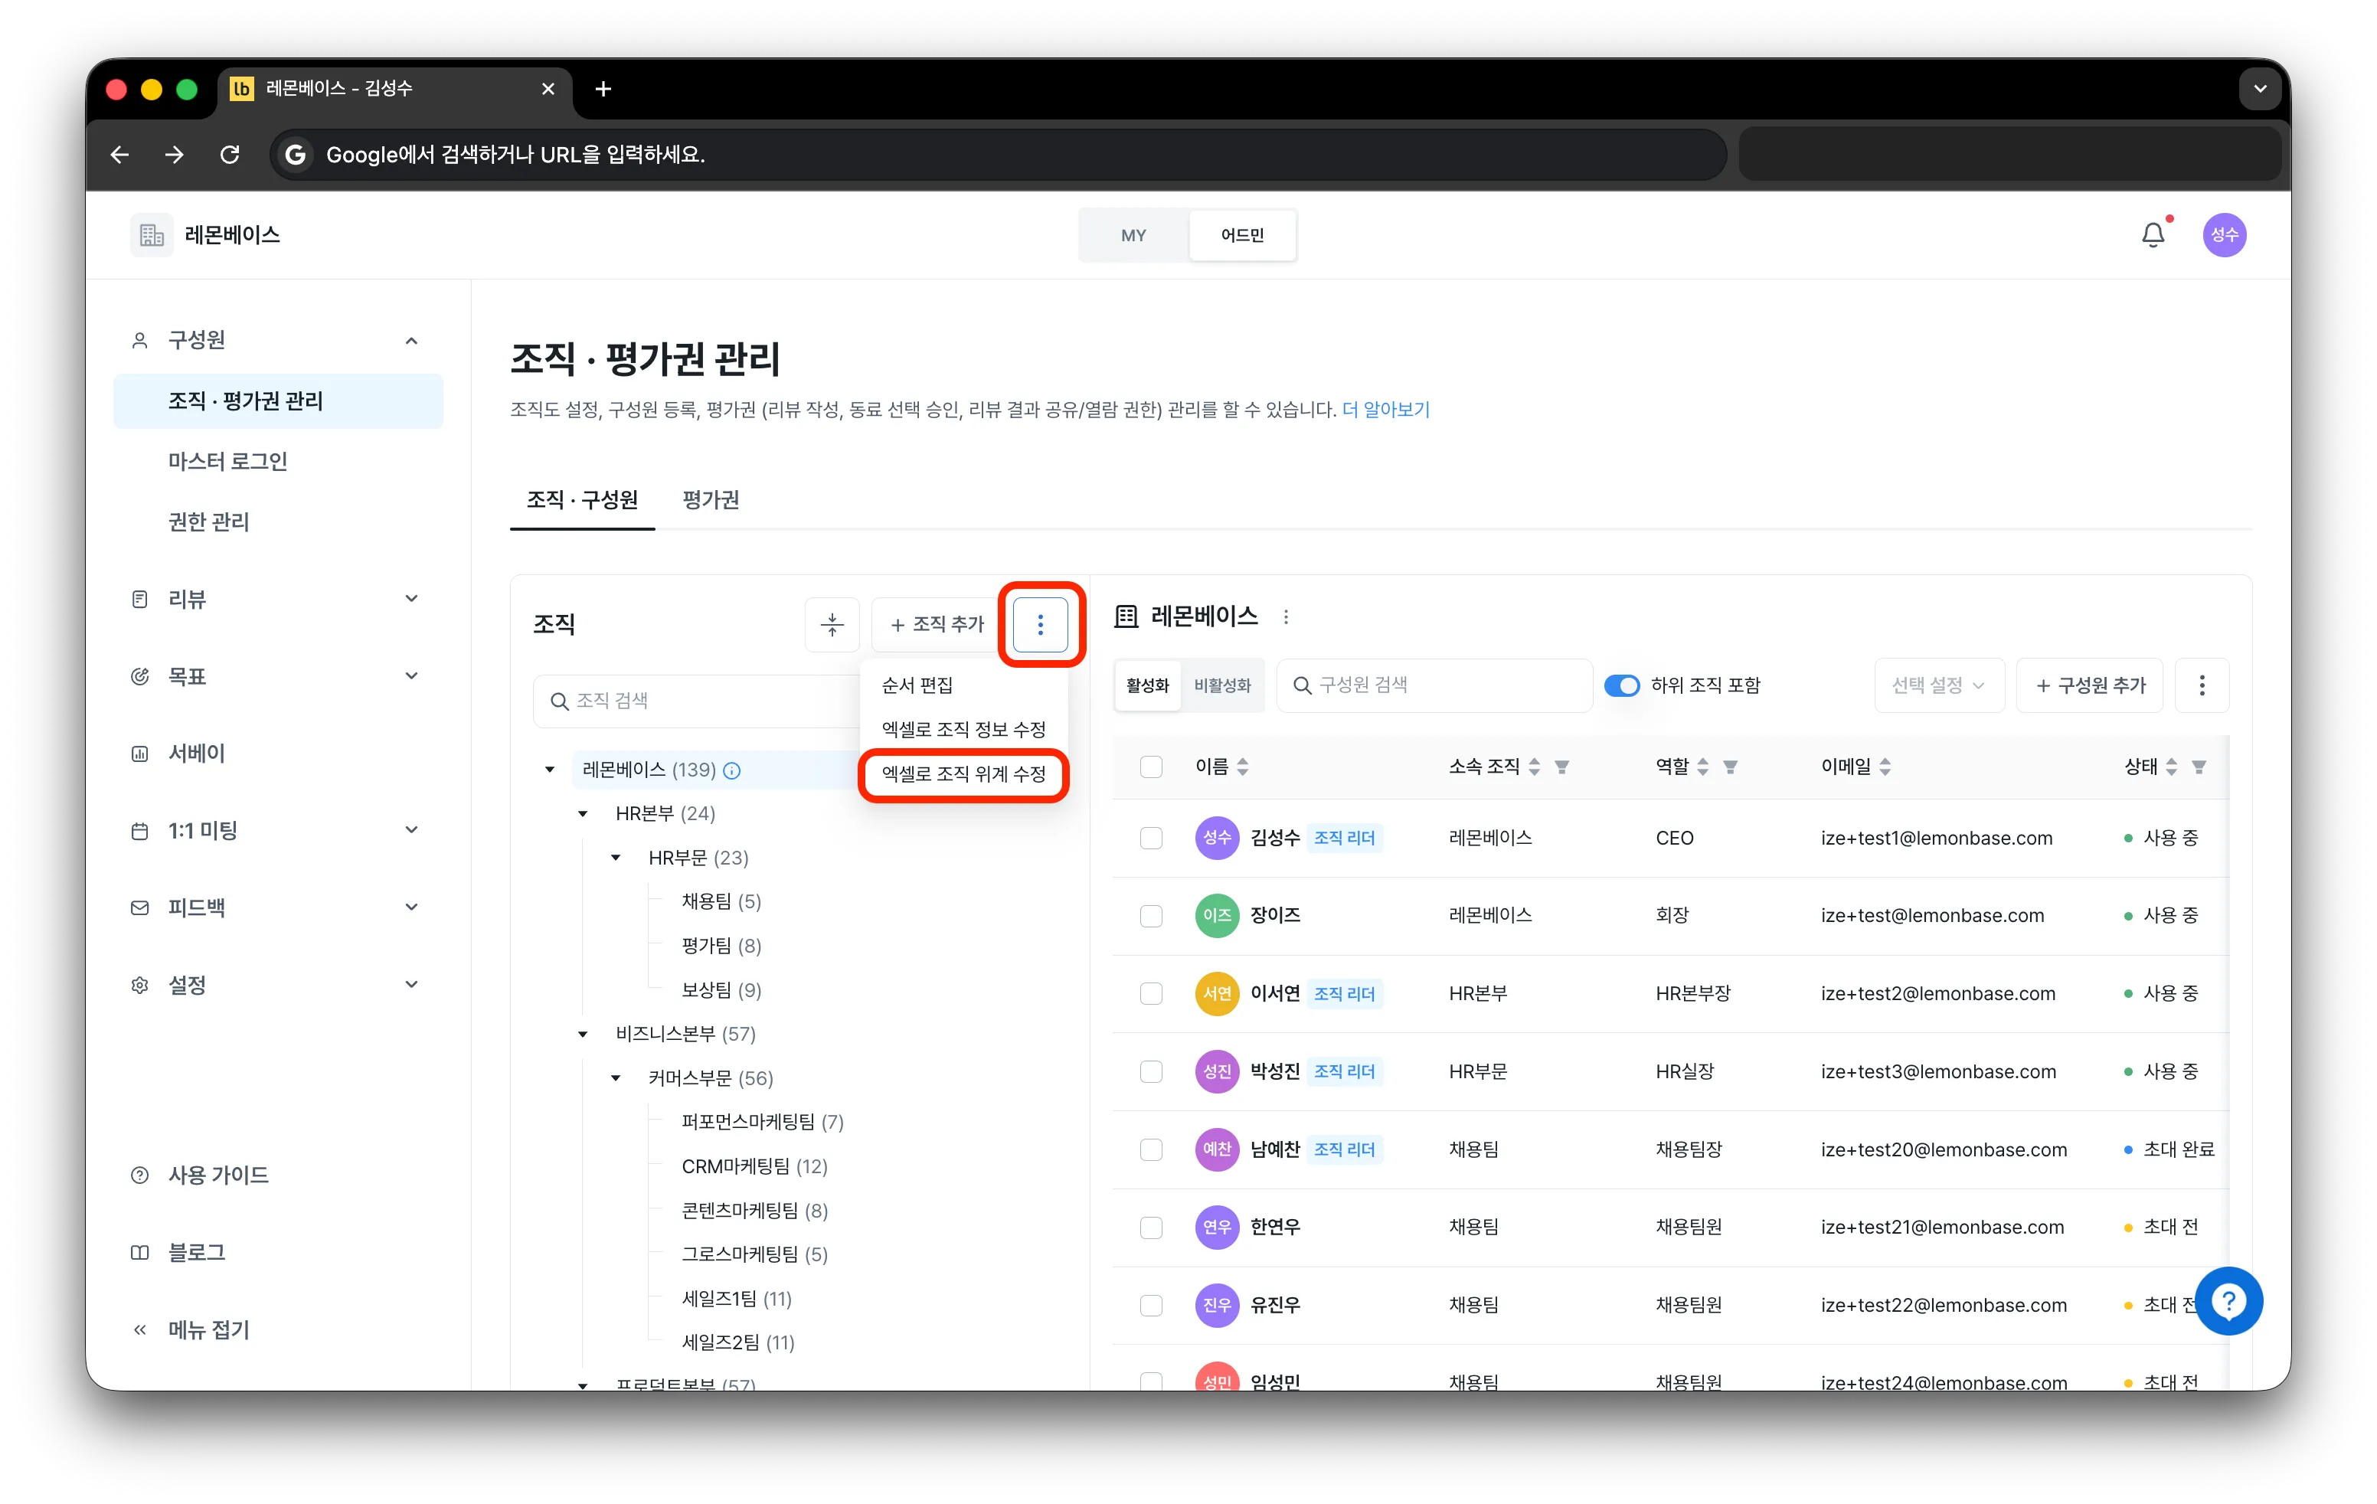
Task: Open the 성수 profile avatar menu
Action: [2224, 235]
